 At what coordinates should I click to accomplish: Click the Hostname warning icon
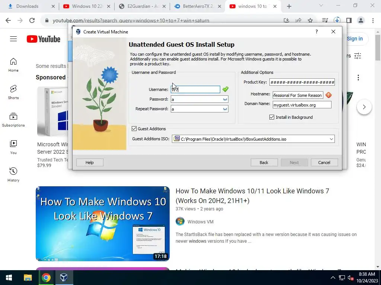tap(329, 95)
